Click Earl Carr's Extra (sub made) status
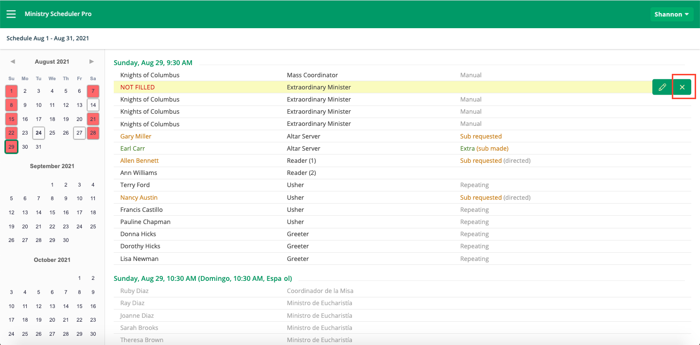Screen dimensions: 700x345 484,148
